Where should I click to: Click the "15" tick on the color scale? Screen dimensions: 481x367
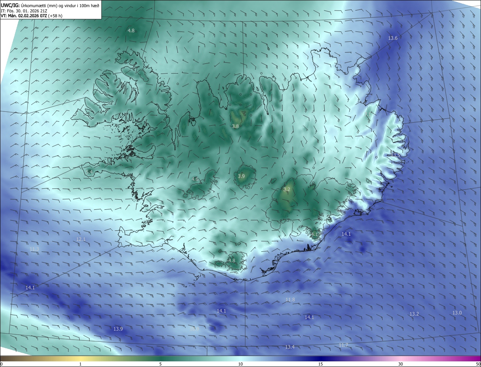(x=321, y=364)
